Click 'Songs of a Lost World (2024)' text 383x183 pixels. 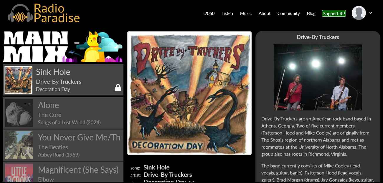(x=69, y=122)
